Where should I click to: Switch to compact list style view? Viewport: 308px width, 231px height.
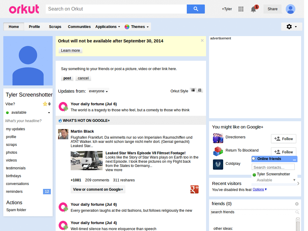200,90
